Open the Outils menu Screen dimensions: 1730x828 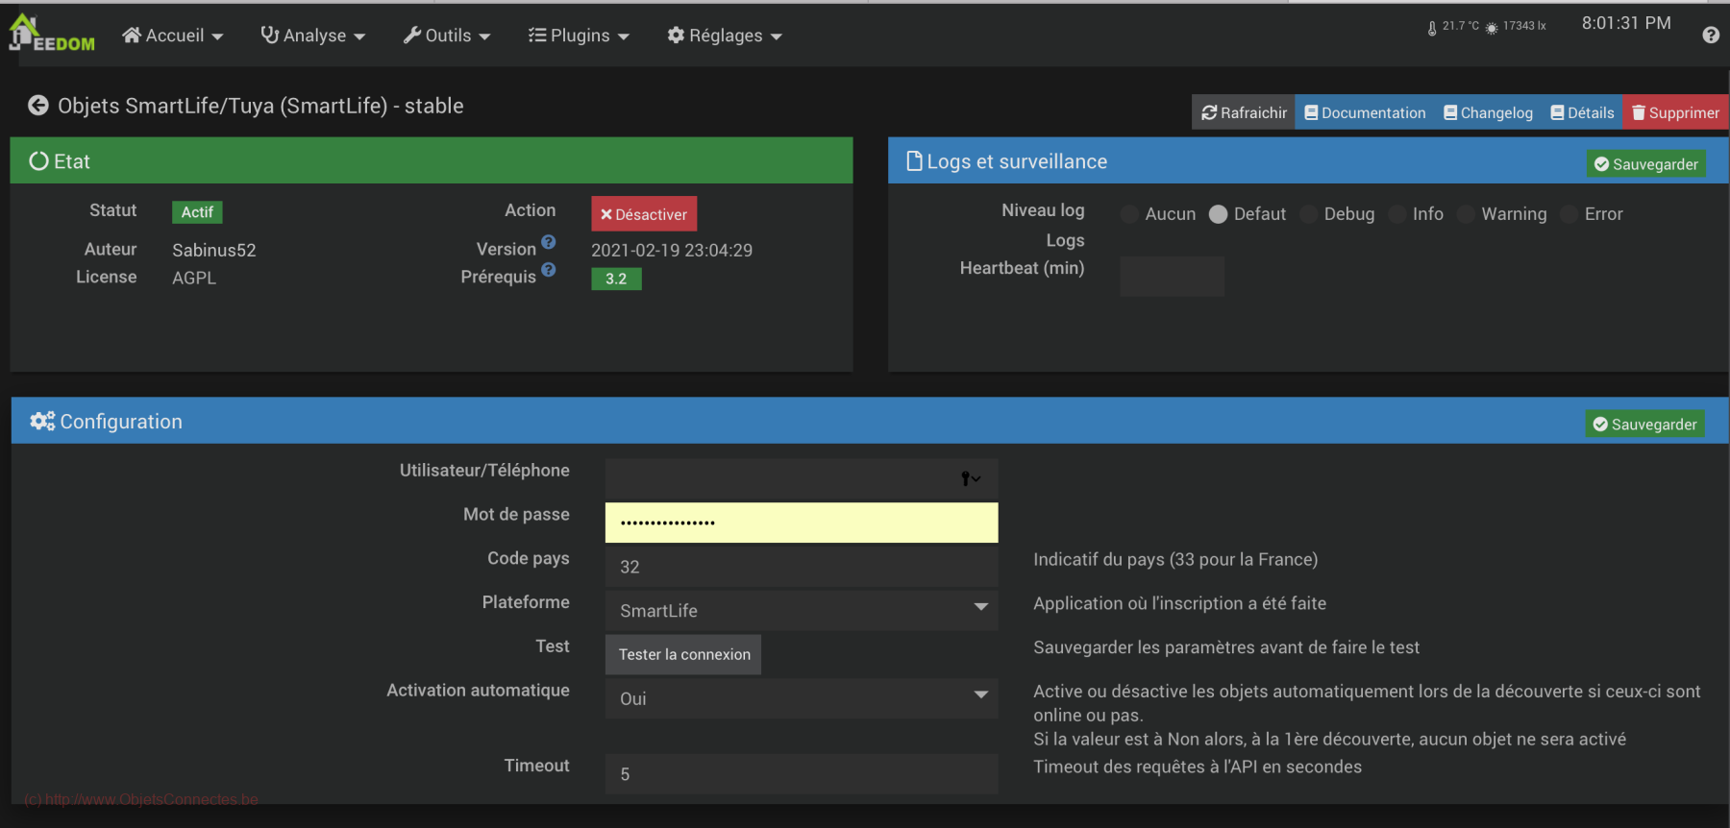pyautogui.click(x=447, y=36)
